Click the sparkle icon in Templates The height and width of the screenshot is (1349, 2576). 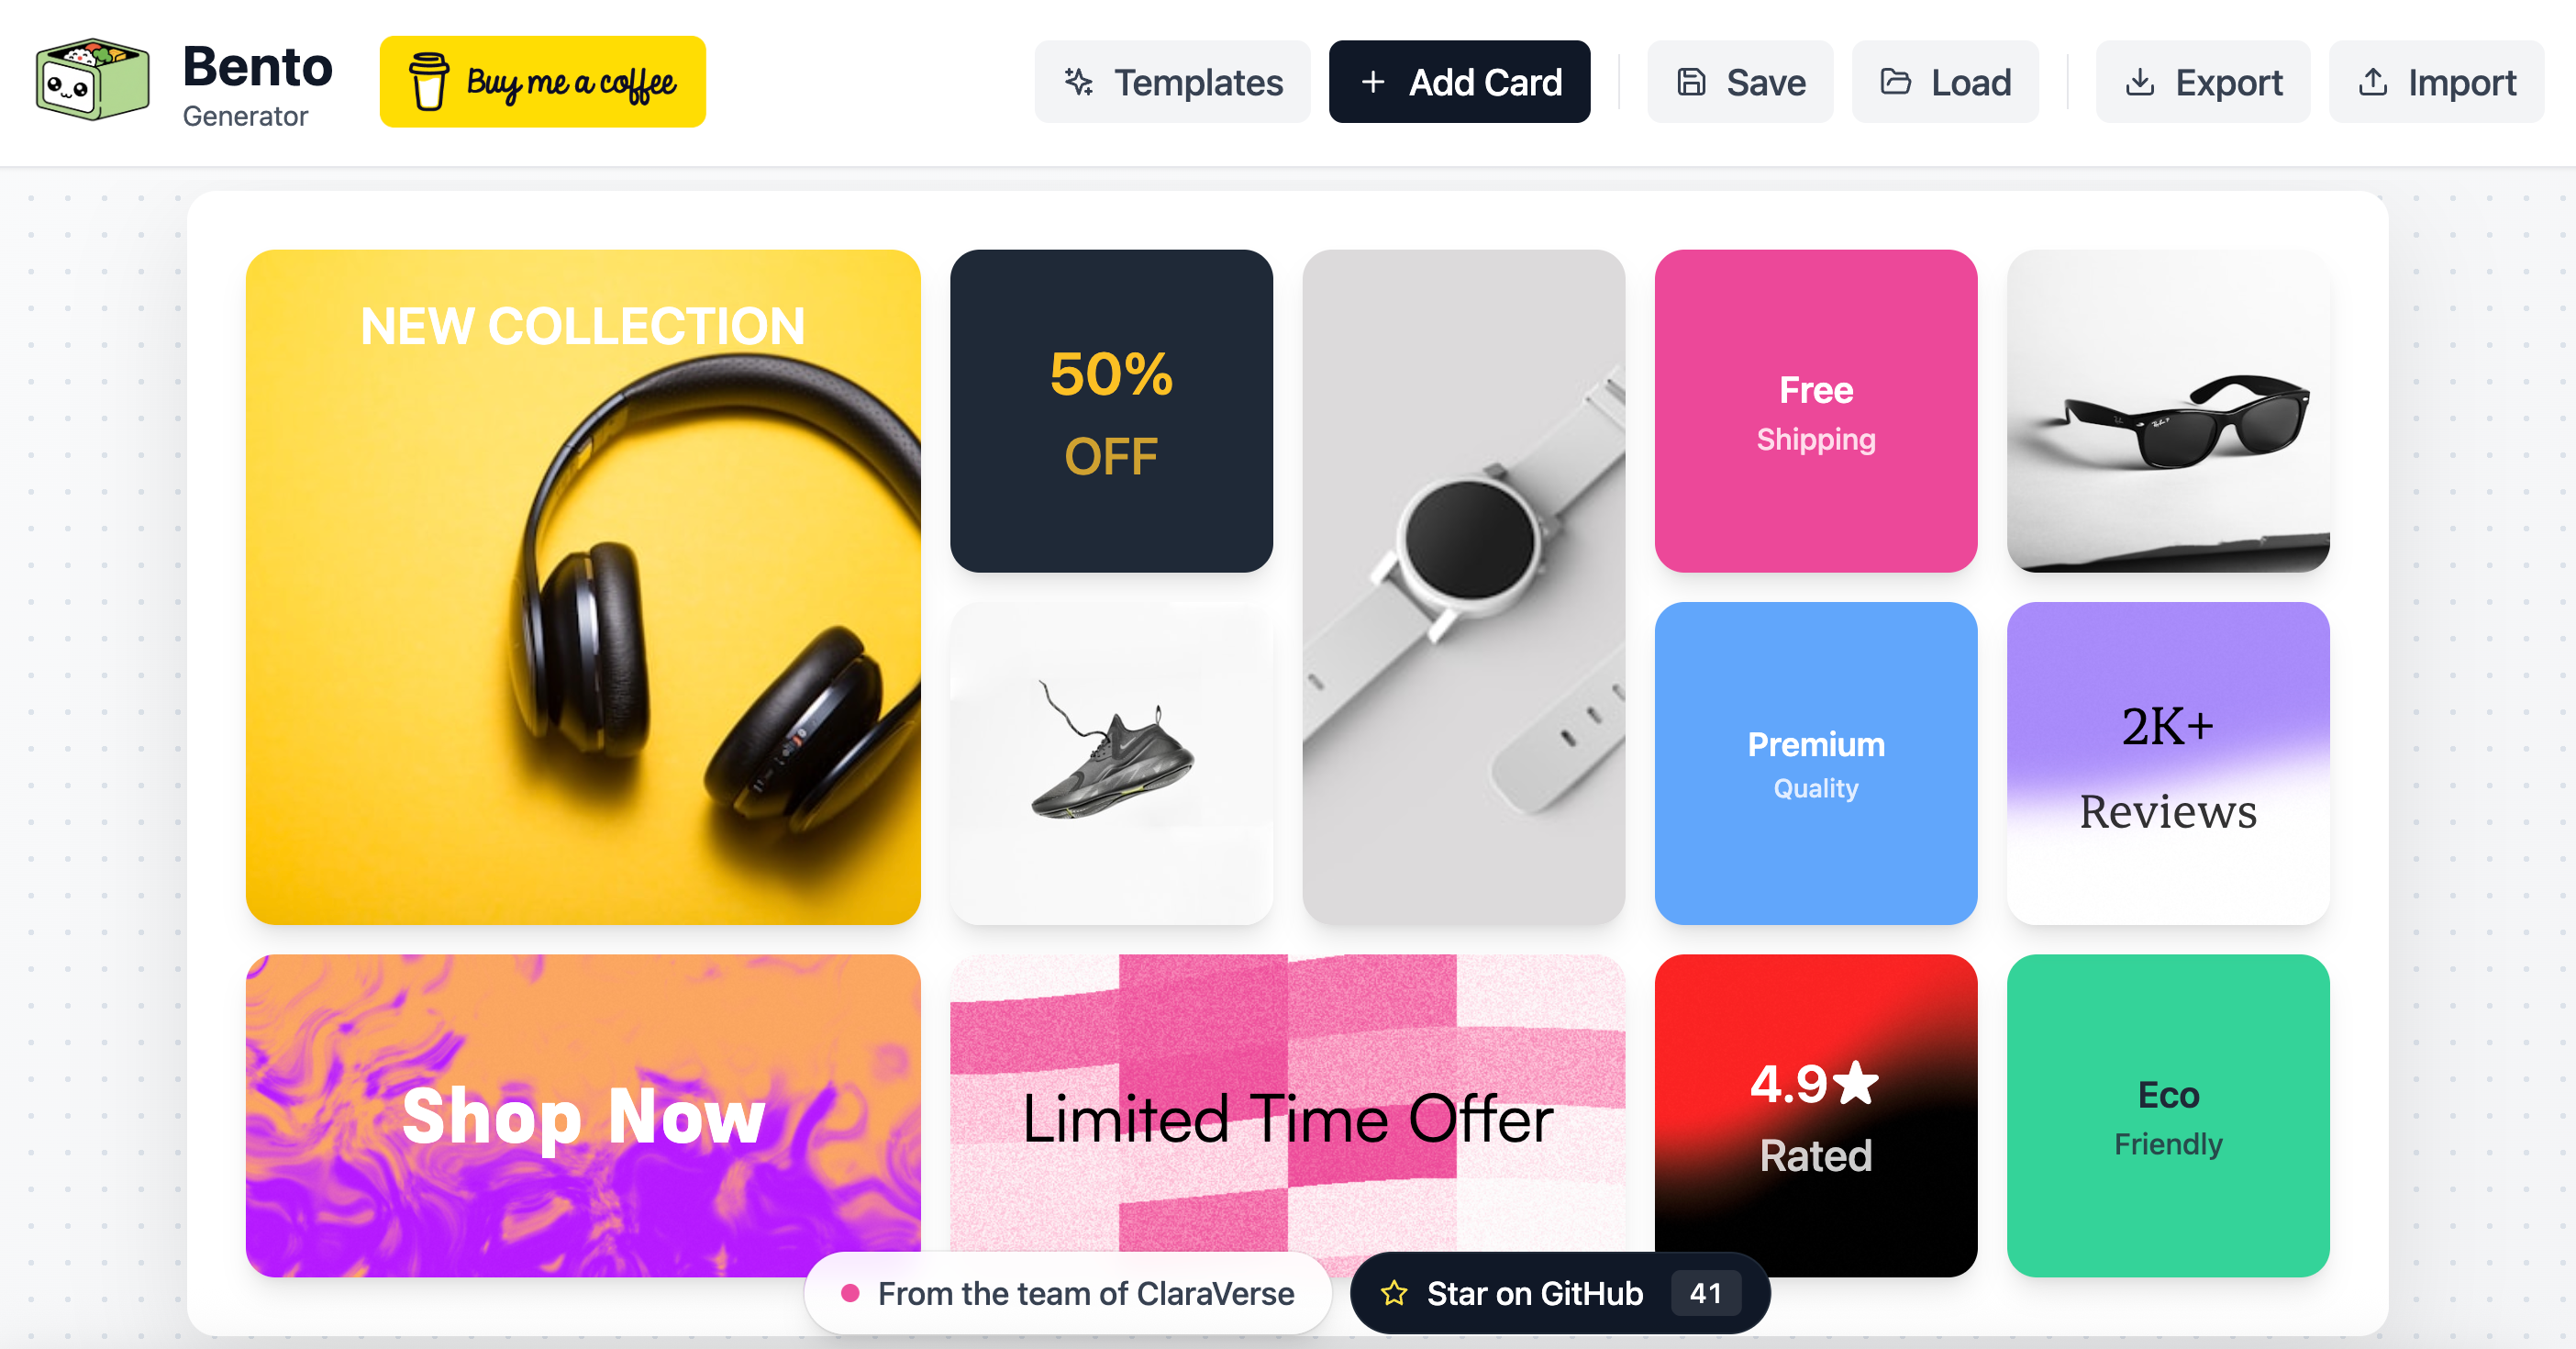pos(1078,82)
